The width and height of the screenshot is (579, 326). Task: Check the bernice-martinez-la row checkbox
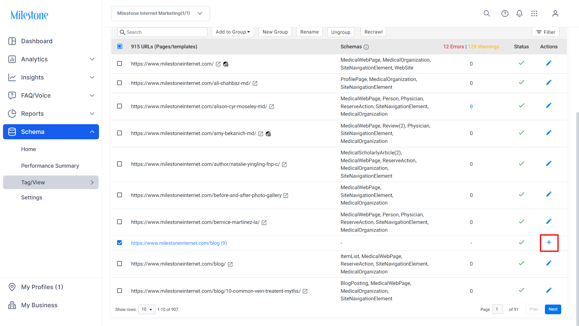pos(119,222)
